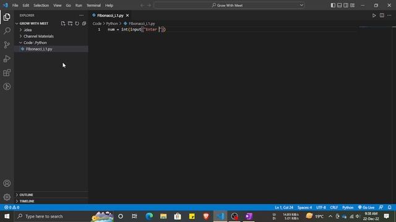
Task: Open Explorer views and more actions menu
Action: click(x=81, y=15)
